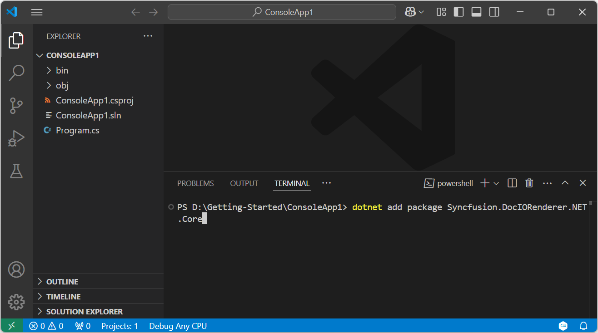Expand the SOLUTION EXPLORER section
Screen dimensions: 598x333
click(98, 312)
